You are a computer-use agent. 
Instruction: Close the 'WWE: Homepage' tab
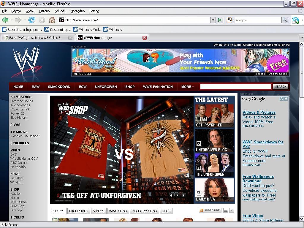coord(145,38)
